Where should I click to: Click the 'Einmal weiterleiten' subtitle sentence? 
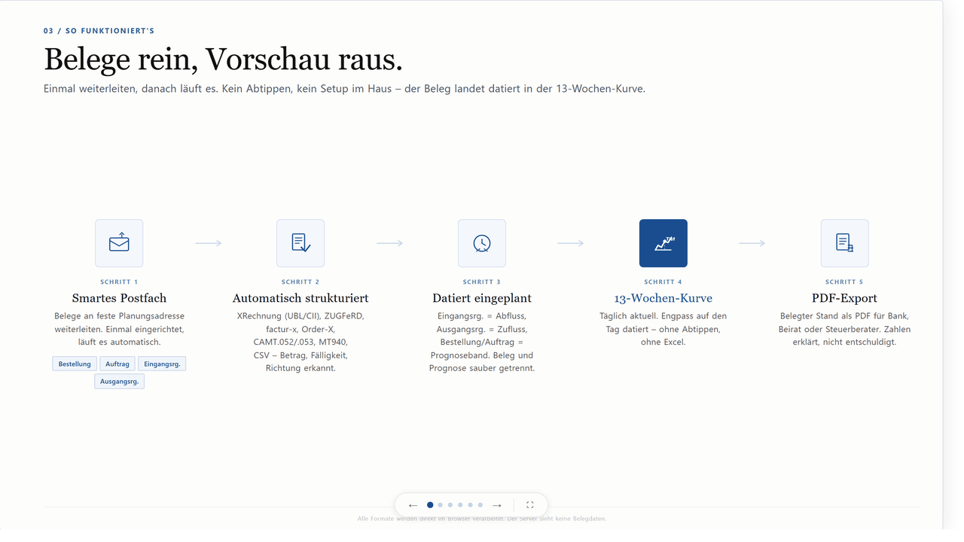click(x=344, y=89)
